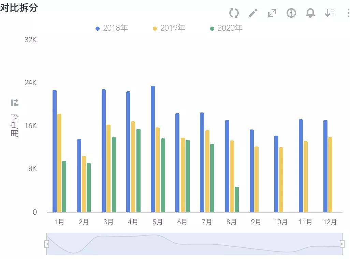Click the 用户id y-axis label
The image size is (350, 259).
click(x=15, y=126)
